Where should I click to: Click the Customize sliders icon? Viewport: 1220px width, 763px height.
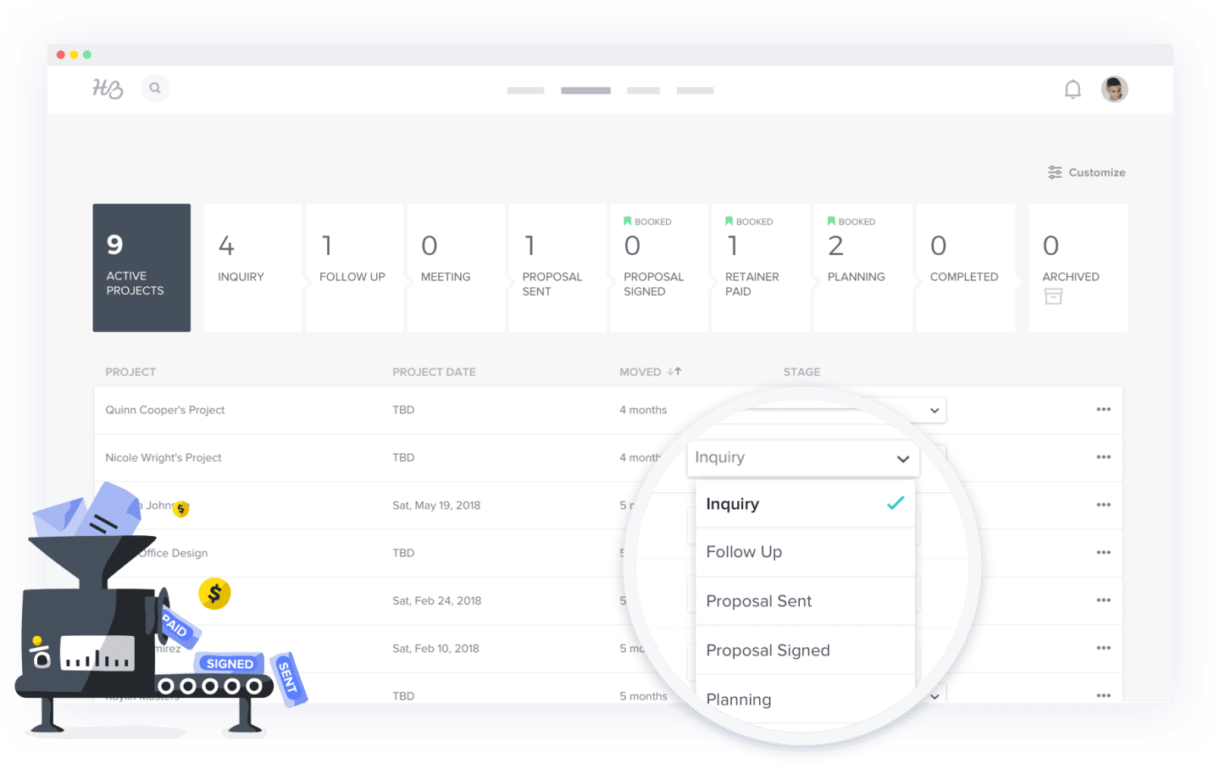[x=1055, y=172]
